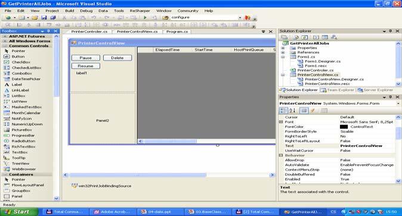Open the Debug menu
This screenshot has width=402, height=216.
(x=86, y=11)
